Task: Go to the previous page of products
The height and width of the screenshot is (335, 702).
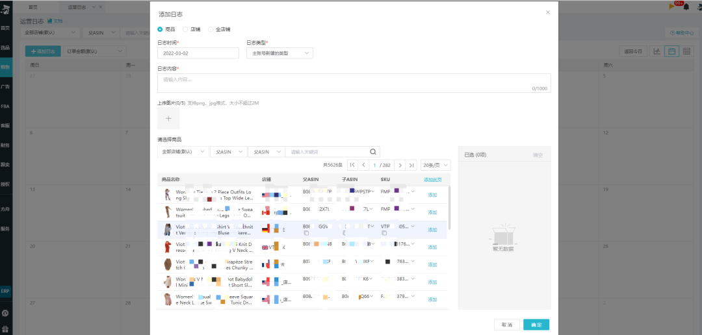Action: tap(363, 166)
